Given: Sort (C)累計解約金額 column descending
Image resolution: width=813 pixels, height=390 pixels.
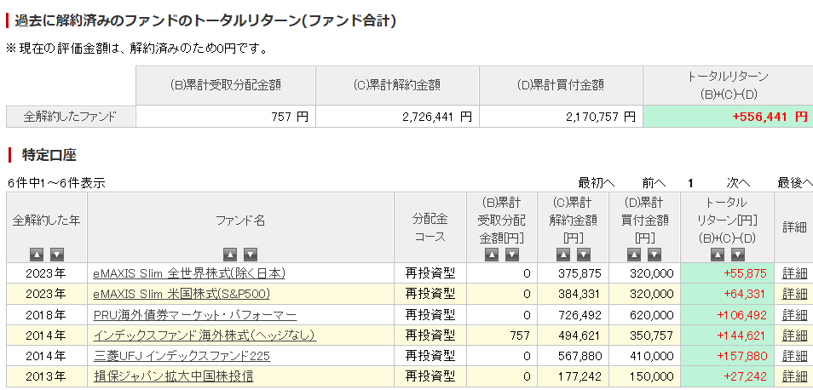Looking at the screenshot, I should pos(584,254).
